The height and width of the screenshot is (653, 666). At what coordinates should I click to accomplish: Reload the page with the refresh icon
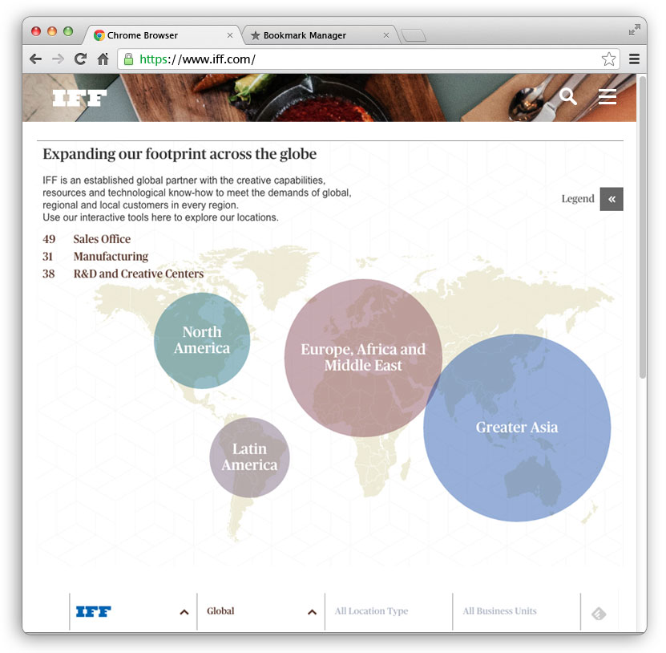pyautogui.click(x=80, y=59)
